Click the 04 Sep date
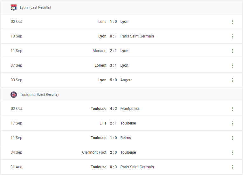Viewport: 243px width, 175px height. tap(16, 152)
